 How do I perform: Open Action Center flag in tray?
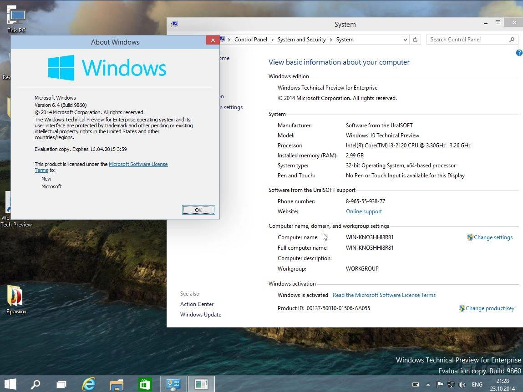pyautogui.click(x=440, y=384)
